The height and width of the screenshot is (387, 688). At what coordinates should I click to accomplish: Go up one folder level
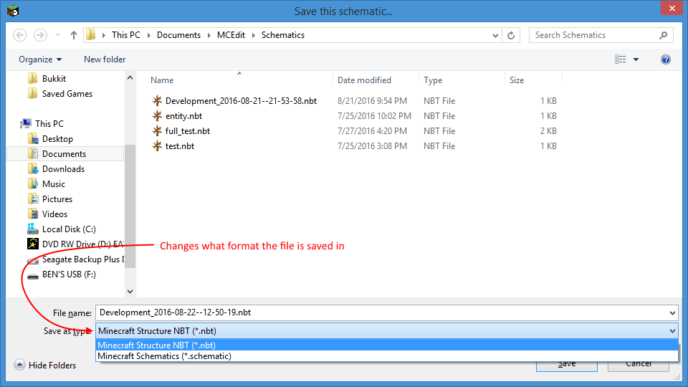(x=74, y=35)
